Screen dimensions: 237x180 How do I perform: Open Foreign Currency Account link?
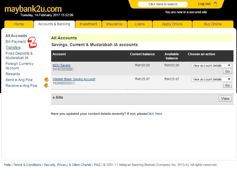point(19,66)
